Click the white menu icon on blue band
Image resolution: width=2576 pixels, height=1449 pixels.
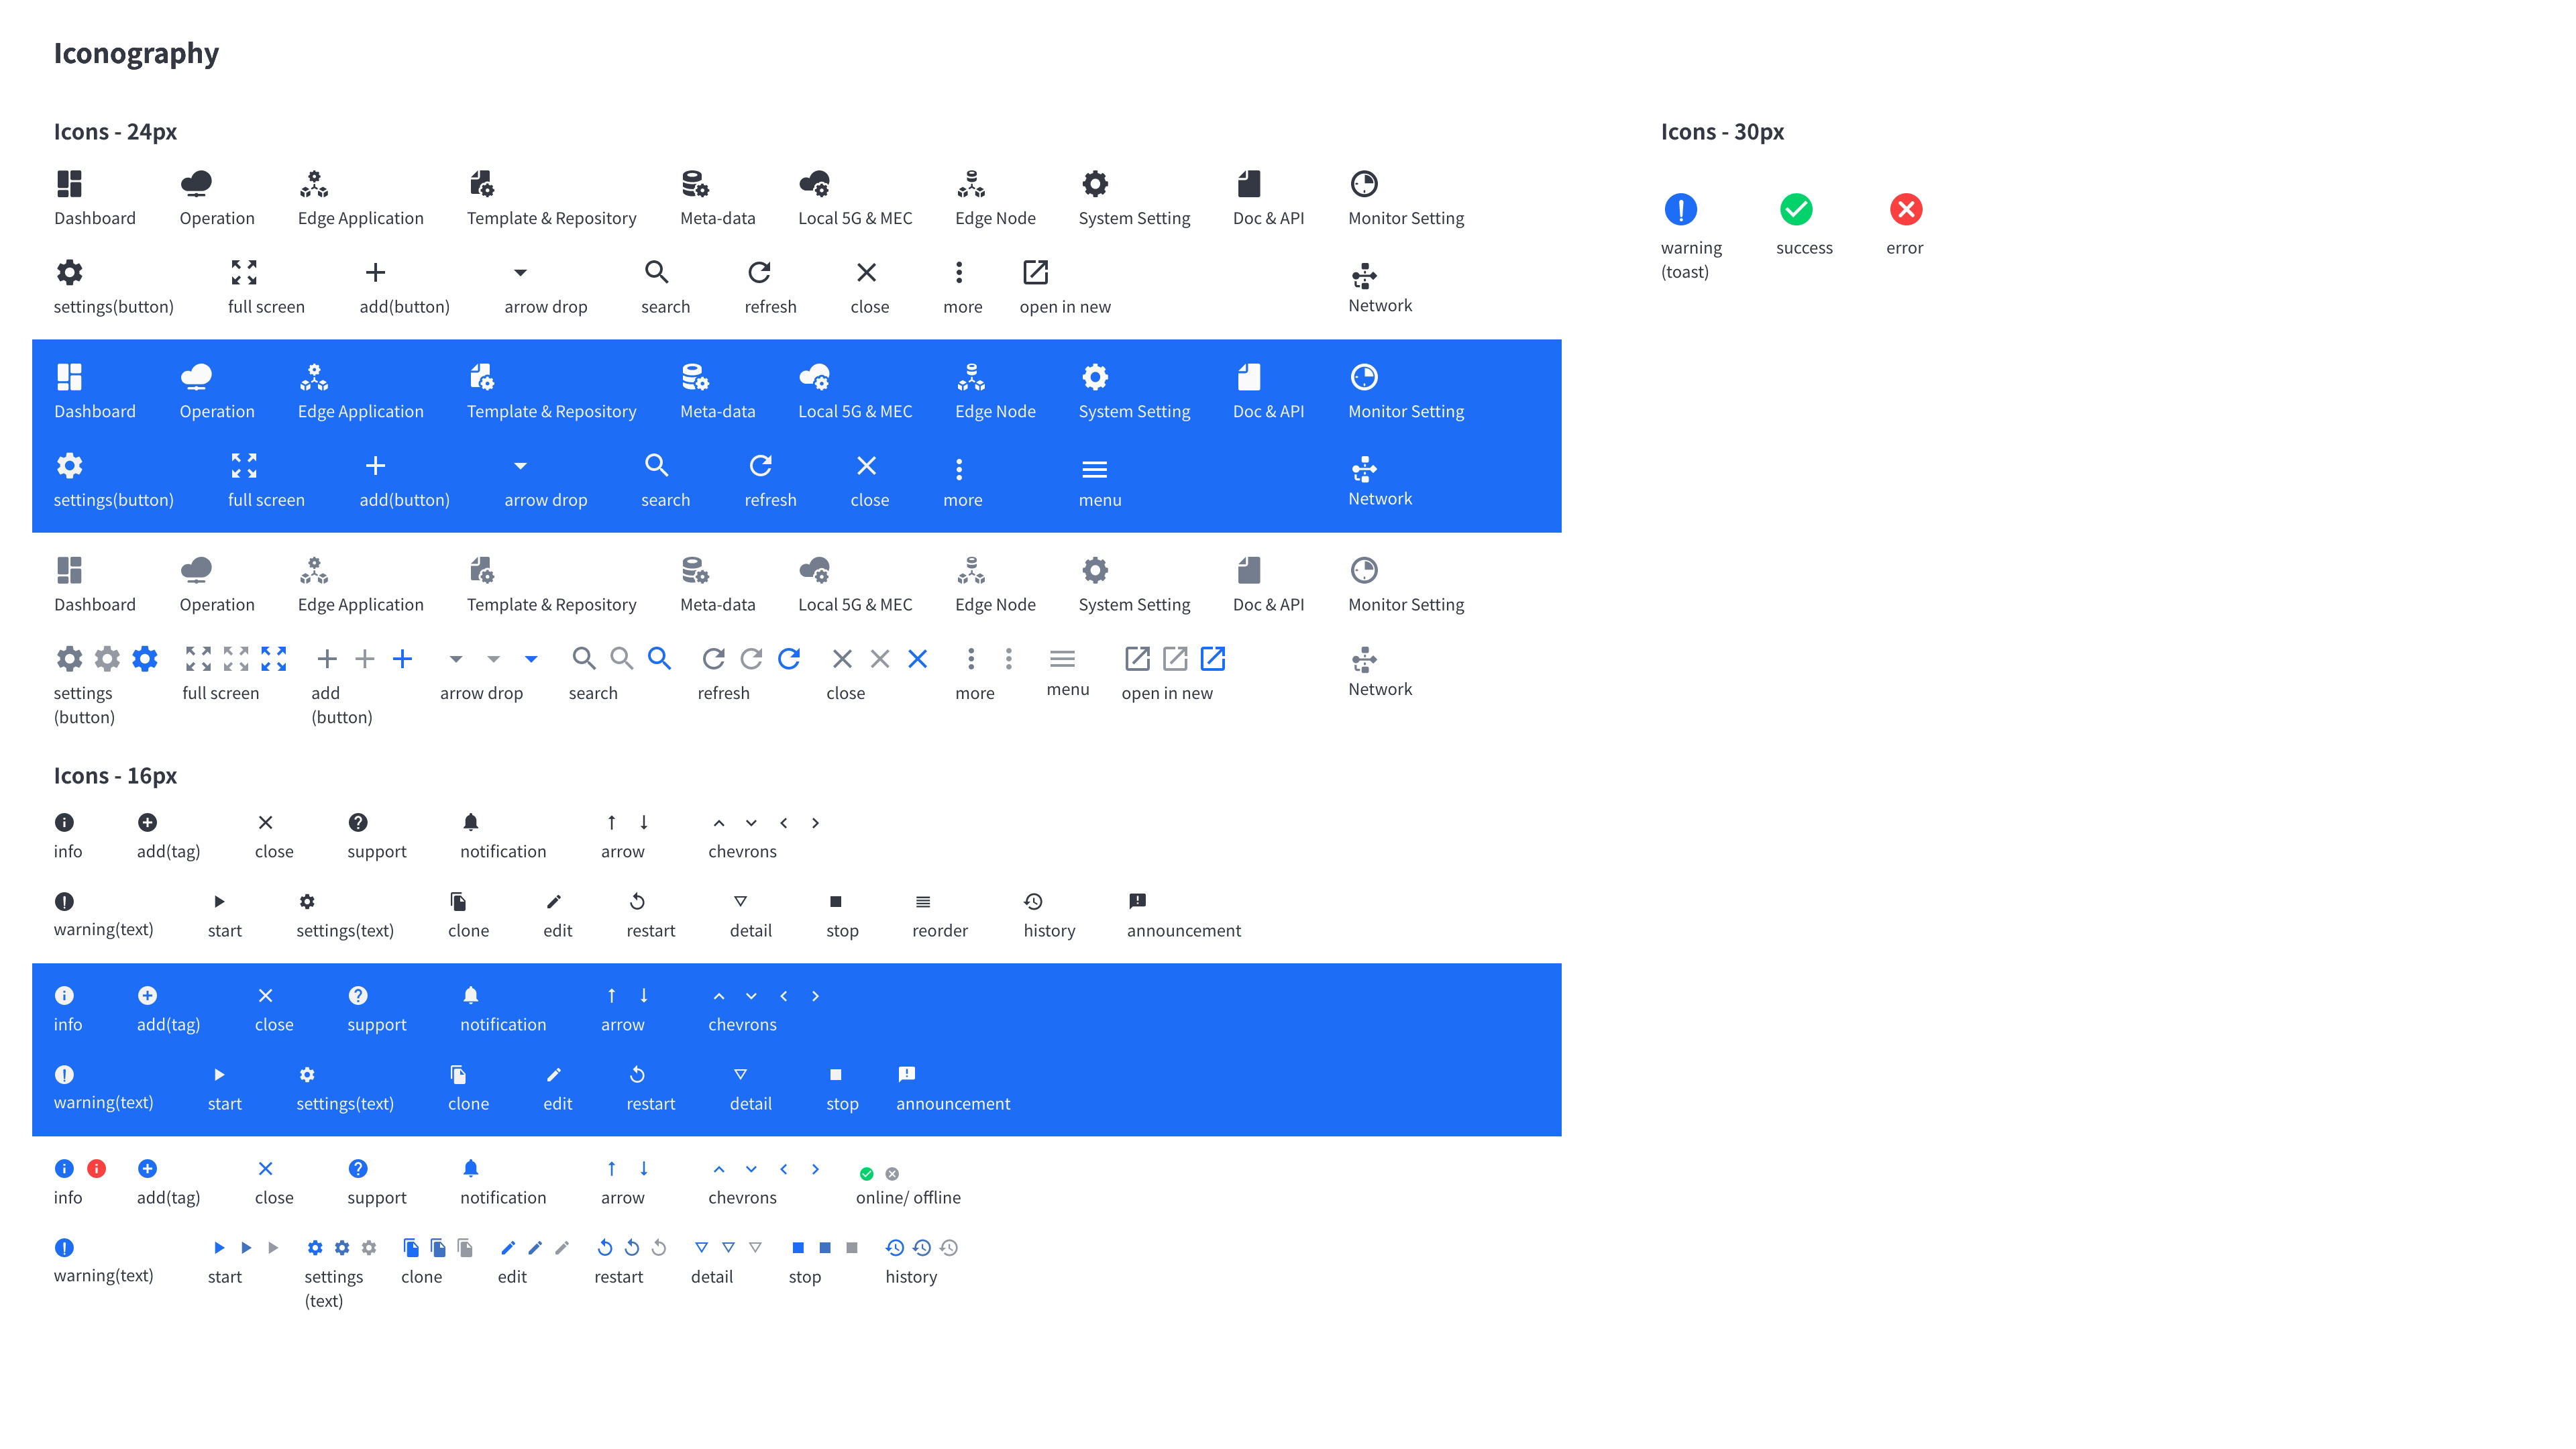1095,469
